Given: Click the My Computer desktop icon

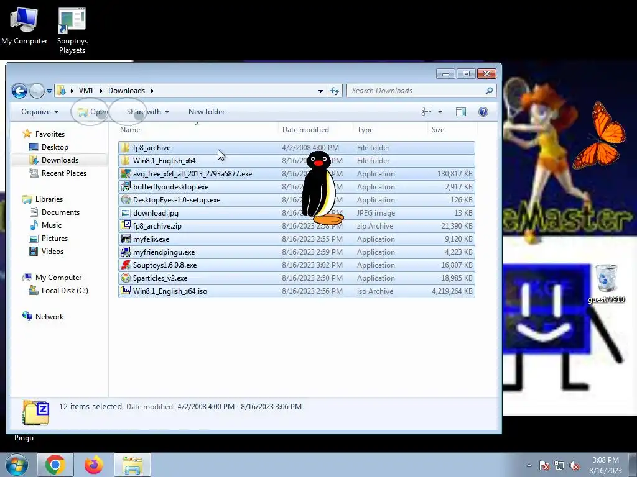Looking at the screenshot, I should tap(24, 25).
